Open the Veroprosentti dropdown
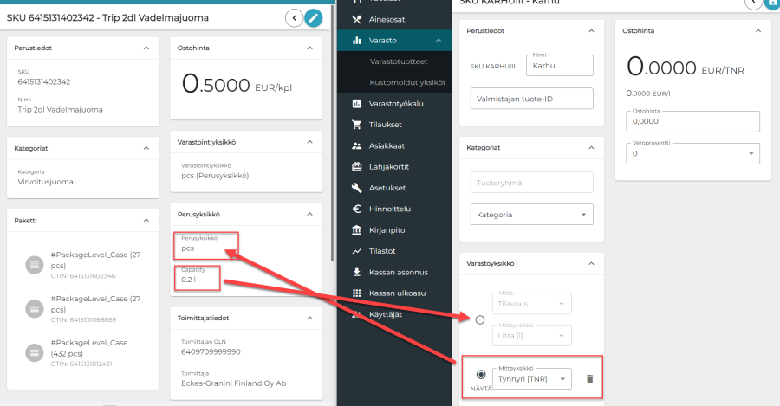The height and width of the screenshot is (406, 780). click(692, 153)
